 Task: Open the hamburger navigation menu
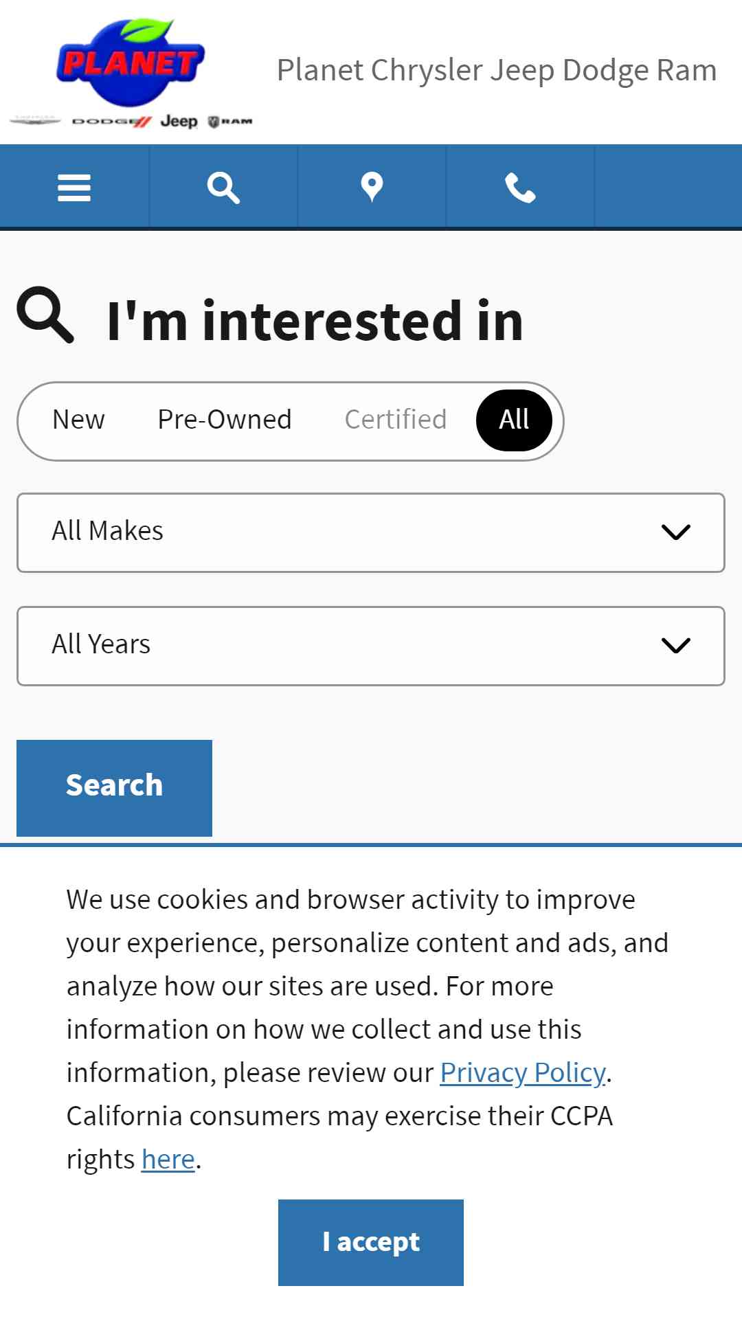(x=74, y=187)
